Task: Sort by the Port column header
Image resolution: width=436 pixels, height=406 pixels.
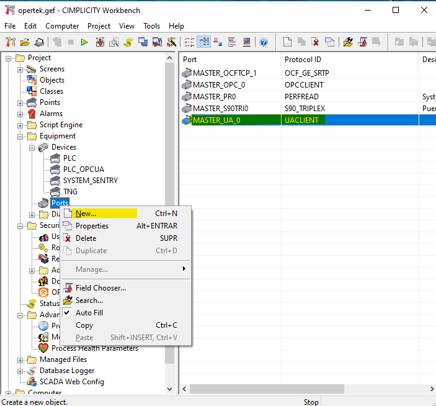Action: click(230, 60)
